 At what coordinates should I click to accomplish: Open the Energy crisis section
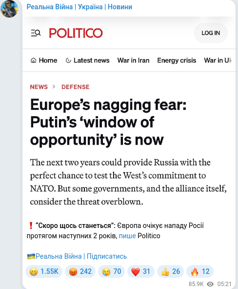pos(177,60)
